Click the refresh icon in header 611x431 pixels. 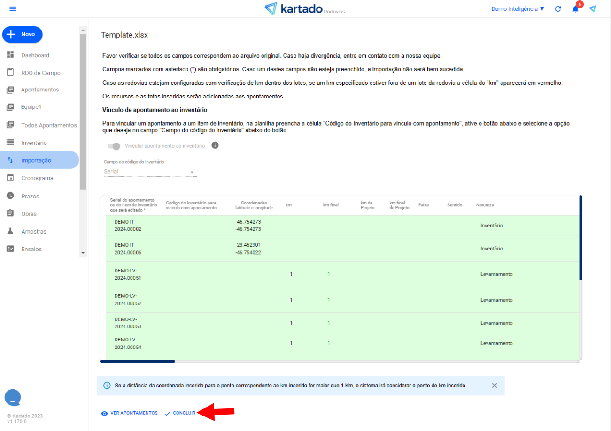(x=558, y=9)
